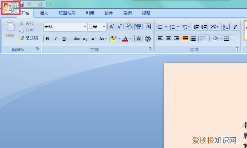Open the 视图 tab
This screenshot has width=247, height=148.
tap(146, 13)
